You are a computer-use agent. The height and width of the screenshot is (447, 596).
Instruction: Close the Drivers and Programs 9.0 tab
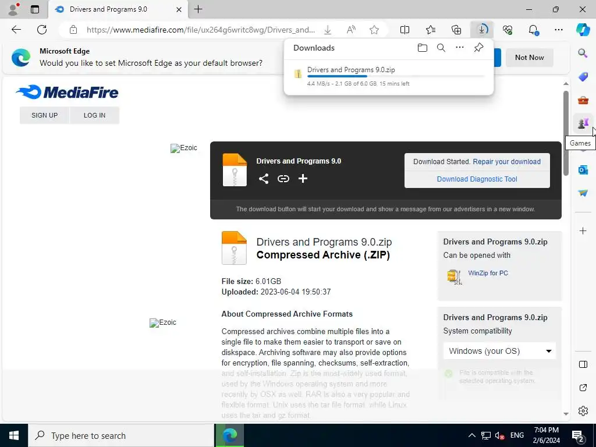coord(179,9)
